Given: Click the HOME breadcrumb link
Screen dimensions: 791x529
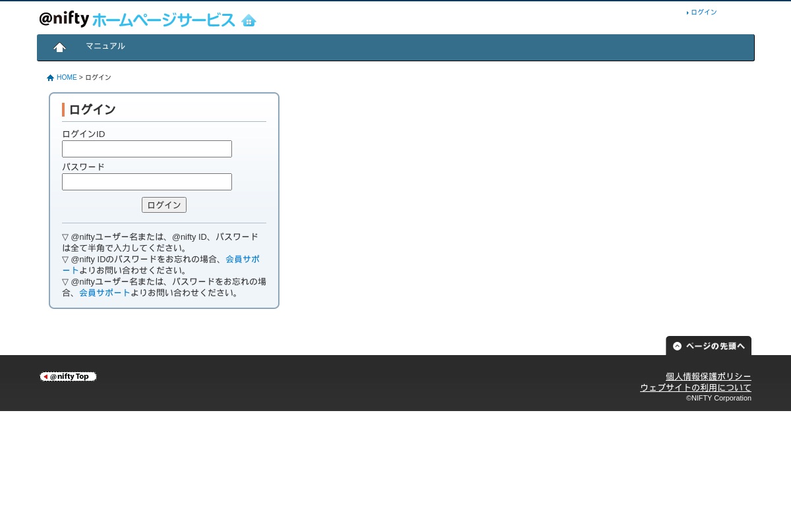Looking at the screenshot, I should (x=67, y=78).
